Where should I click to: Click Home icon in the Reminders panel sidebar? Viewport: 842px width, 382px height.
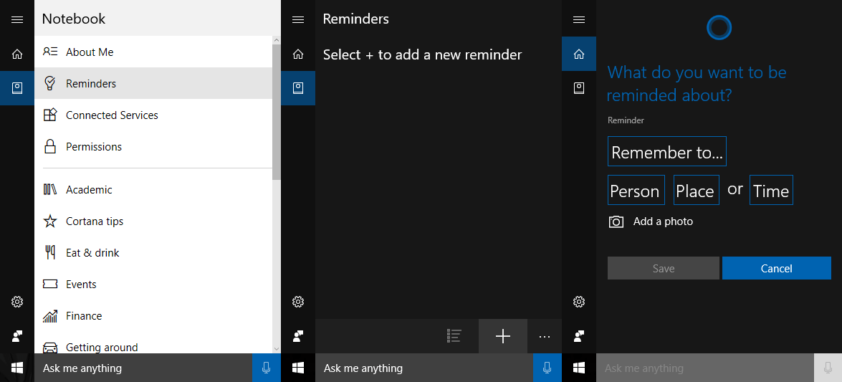[298, 54]
